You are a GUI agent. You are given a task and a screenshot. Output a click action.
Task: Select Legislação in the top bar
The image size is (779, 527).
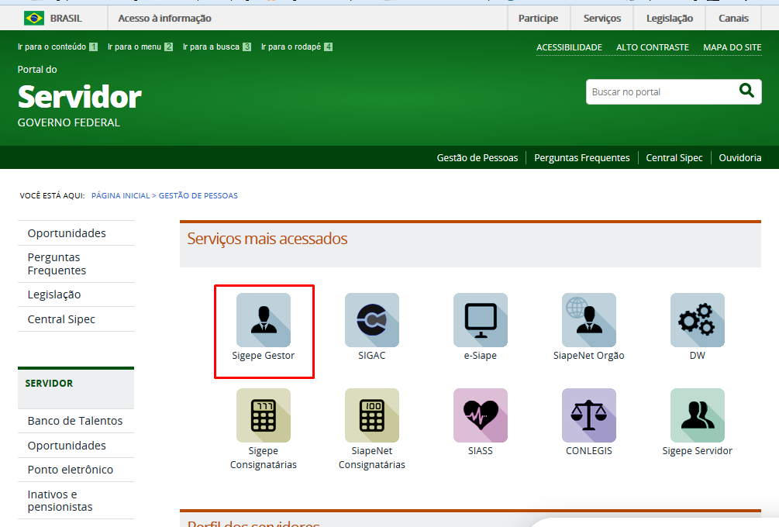[x=669, y=18]
